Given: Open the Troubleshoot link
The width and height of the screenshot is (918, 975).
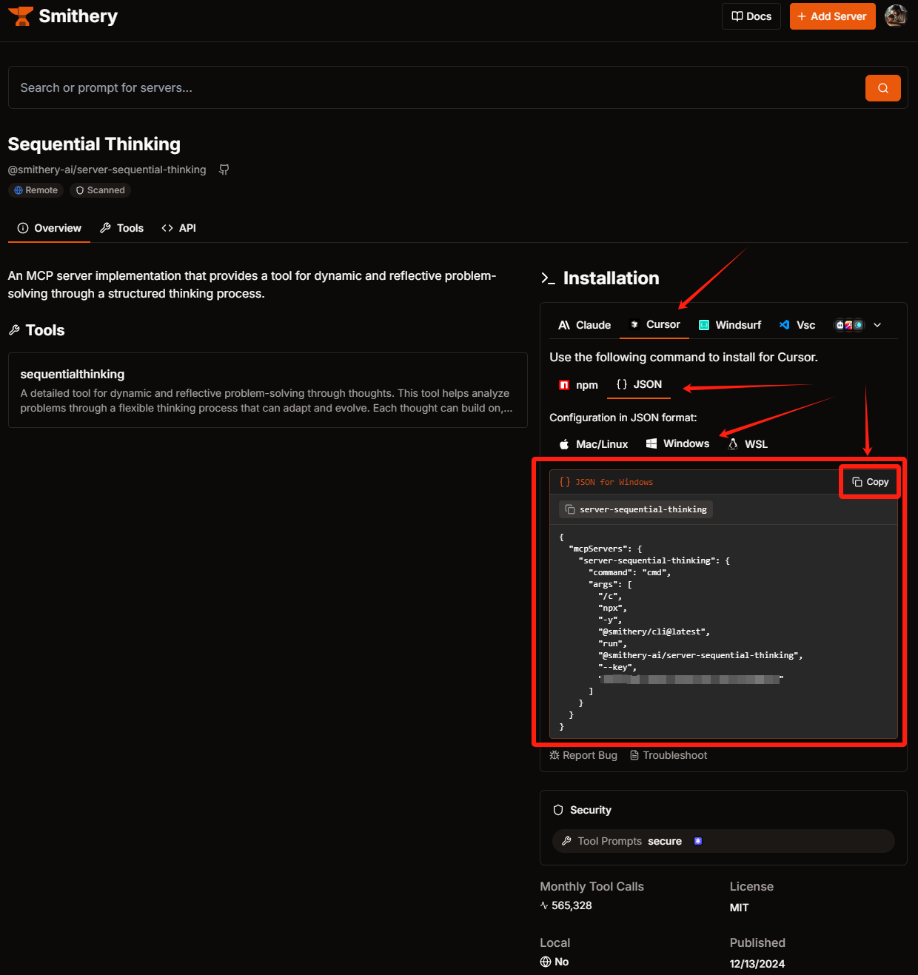Looking at the screenshot, I should click(x=669, y=755).
